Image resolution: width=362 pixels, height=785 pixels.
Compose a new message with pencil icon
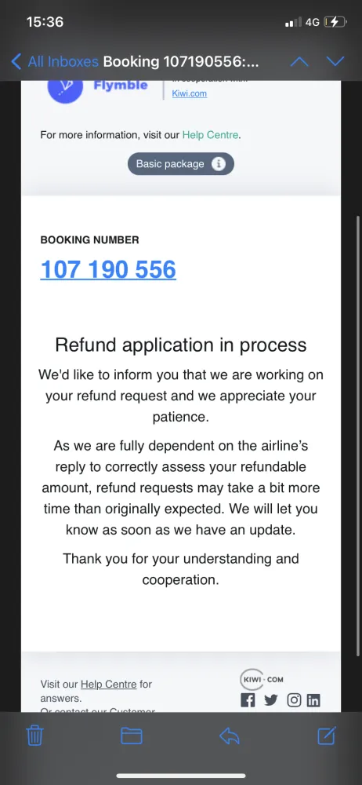click(x=327, y=735)
